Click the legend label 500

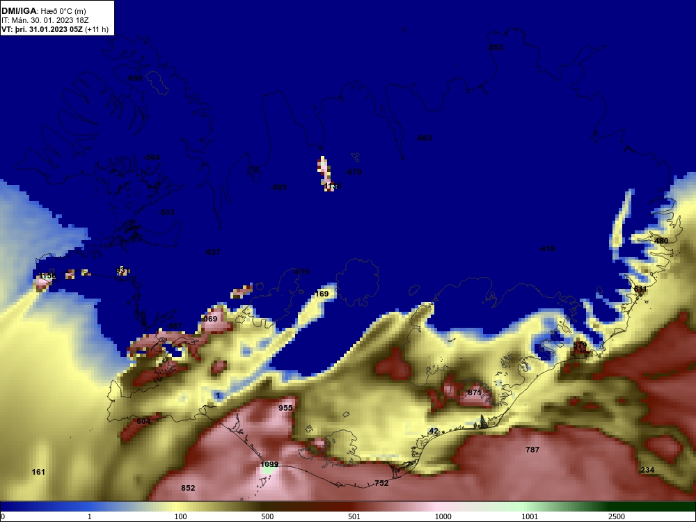point(267,516)
